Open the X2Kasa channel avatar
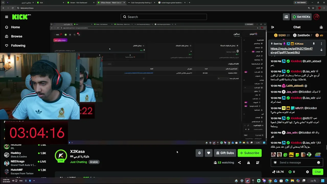This screenshot has height=184, width=327. [x=61, y=156]
